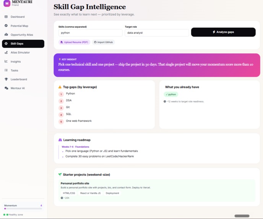Click the python skill chip

(171, 94)
